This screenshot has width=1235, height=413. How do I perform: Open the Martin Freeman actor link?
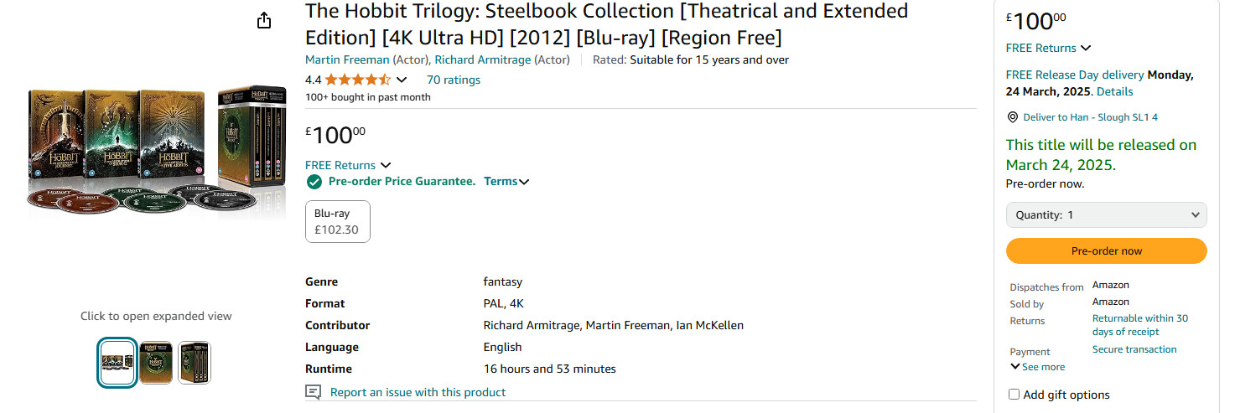click(x=347, y=59)
